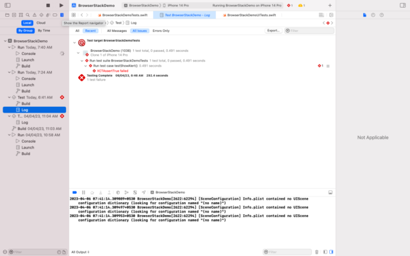Switch to the BrowserStackDemoTests.swift tab

[x=122, y=14]
